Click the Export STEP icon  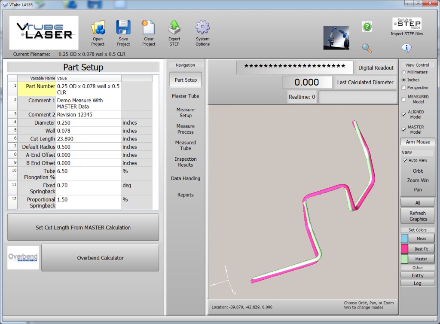tap(174, 28)
